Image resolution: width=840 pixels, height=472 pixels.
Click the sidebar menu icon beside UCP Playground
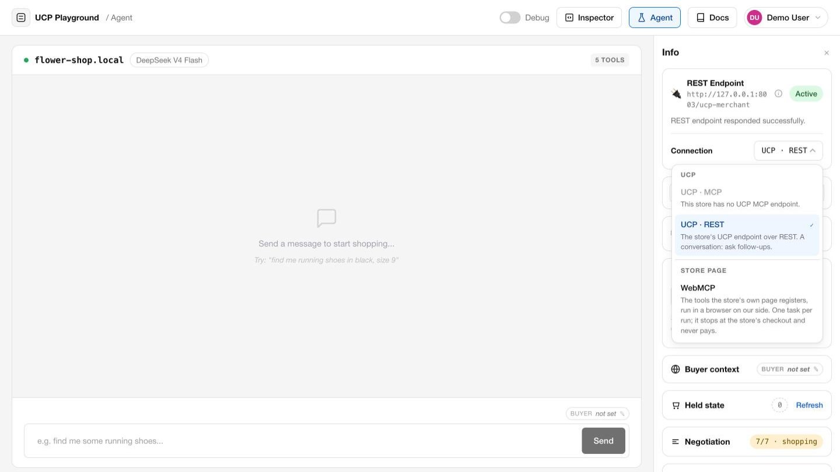(21, 17)
